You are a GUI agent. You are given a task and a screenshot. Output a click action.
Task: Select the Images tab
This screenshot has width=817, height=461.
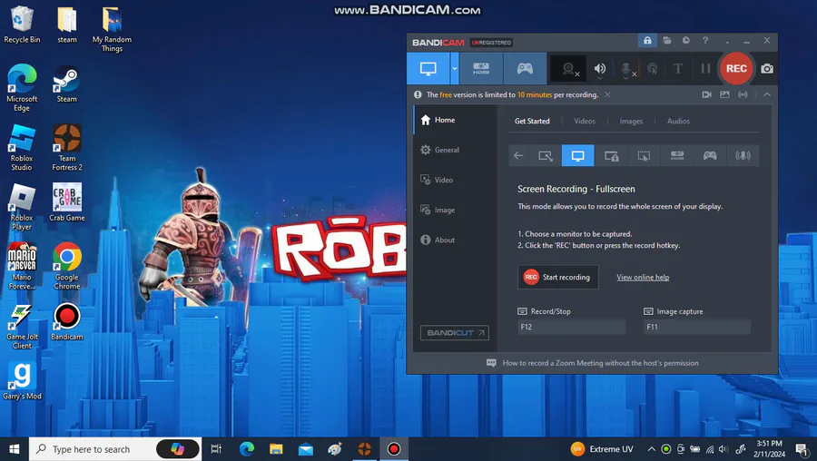[631, 121]
